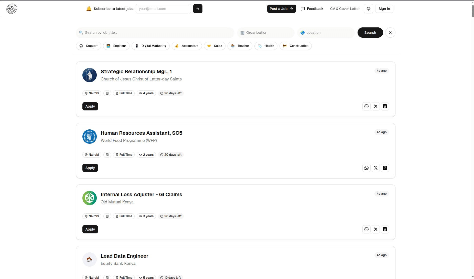Open Human Resources Assistant, SC5 job title

click(x=142, y=133)
